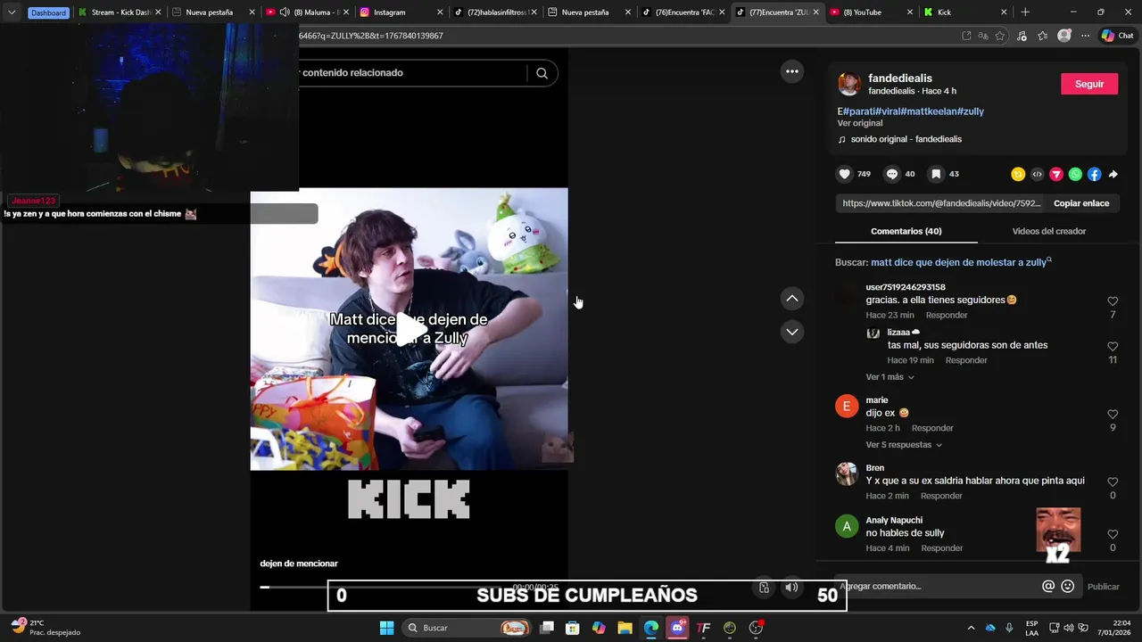
Task: Open Windows Start menu
Action: pos(386,628)
